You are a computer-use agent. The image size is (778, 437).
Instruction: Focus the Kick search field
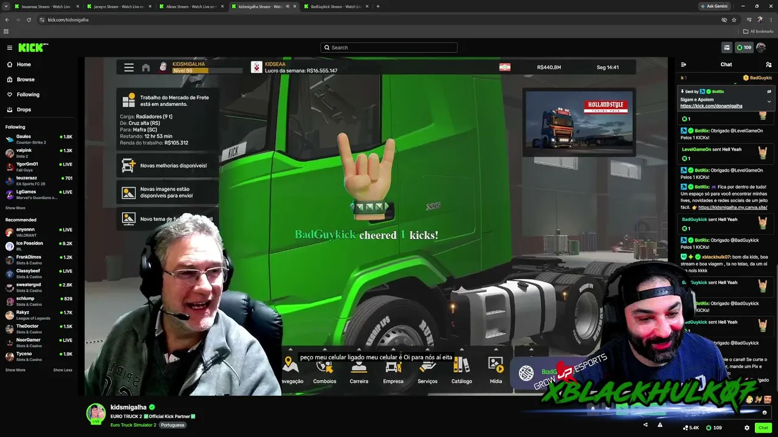(389, 47)
